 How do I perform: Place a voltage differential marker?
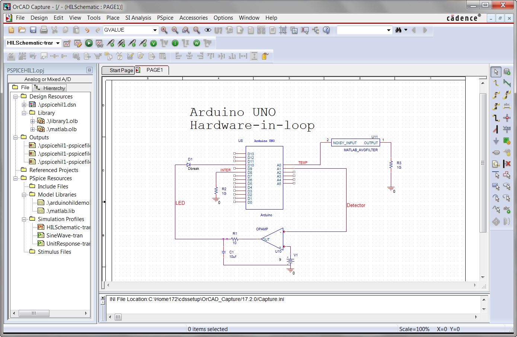pos(121,43)
